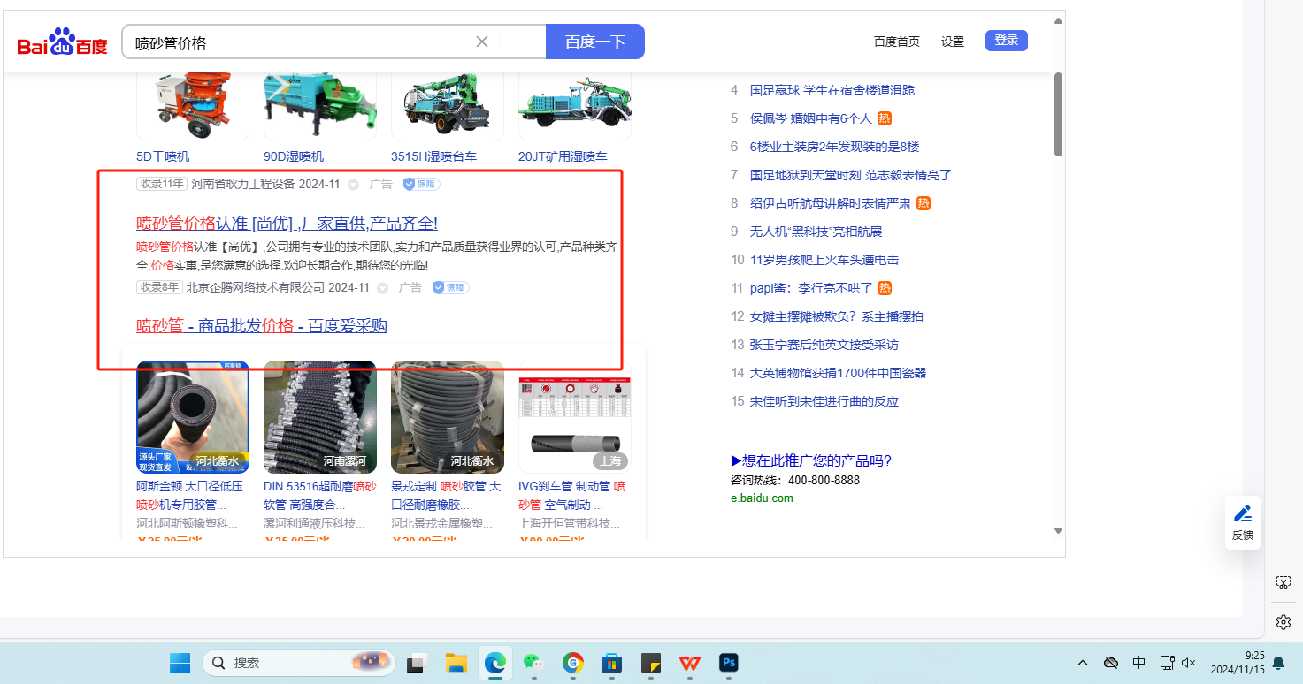Open the 90D湿喷机 product thumbnail
The image size is (1303, 684).
(320, 105)
